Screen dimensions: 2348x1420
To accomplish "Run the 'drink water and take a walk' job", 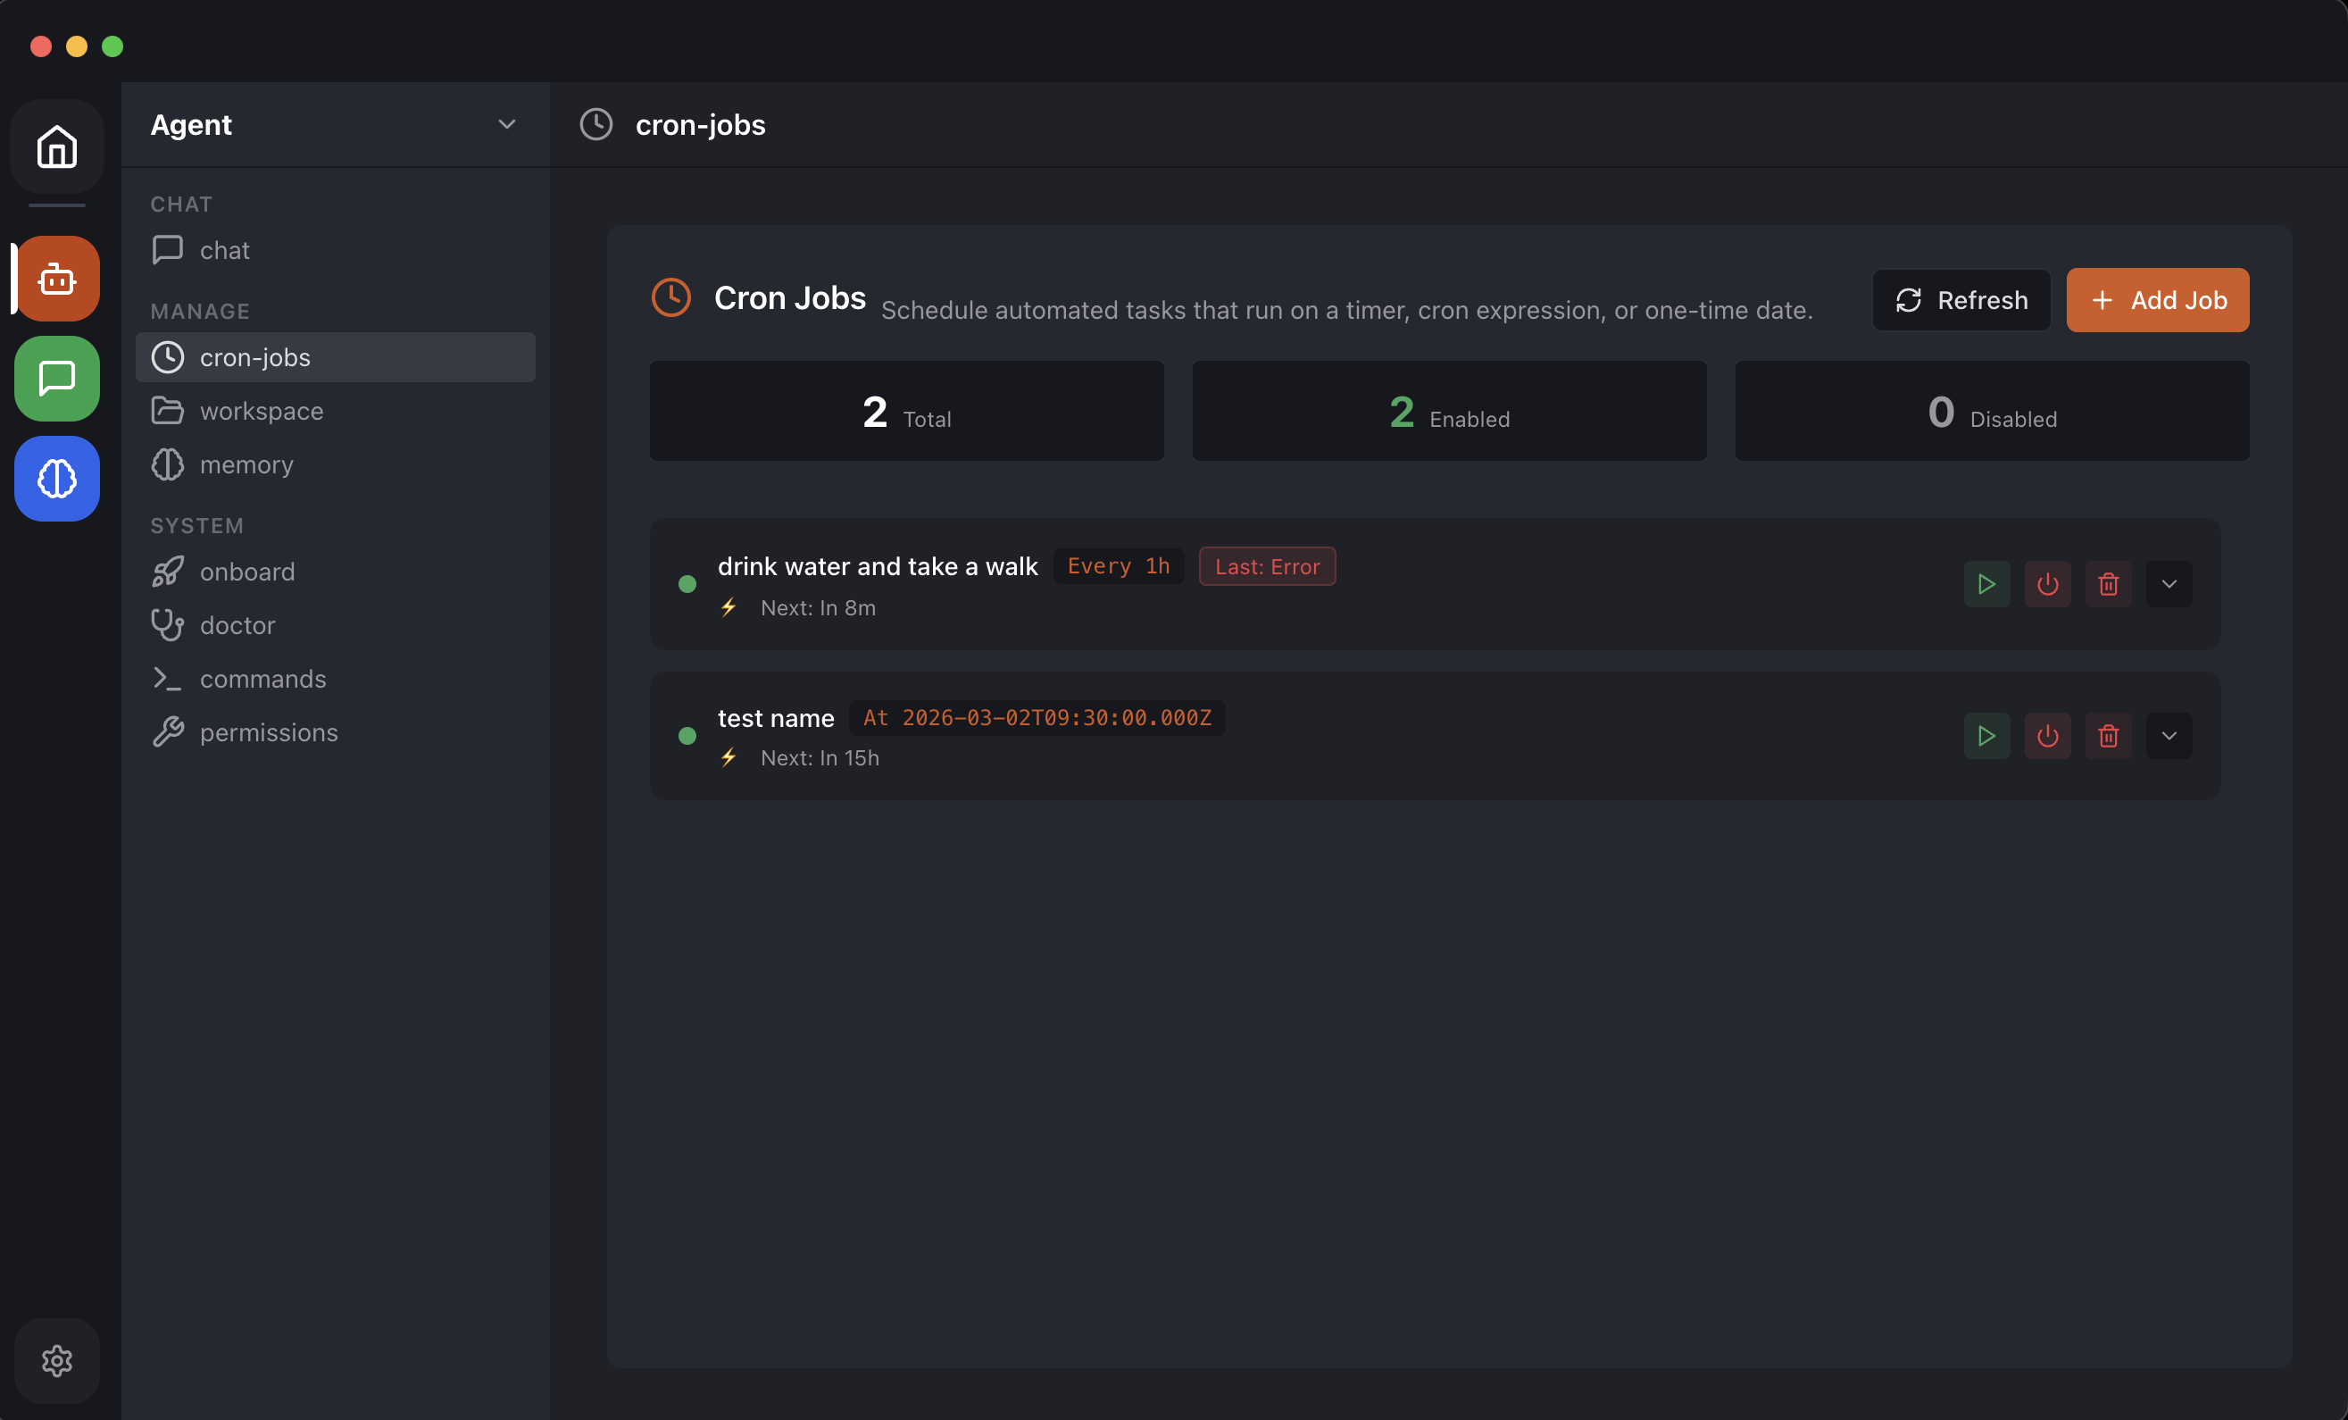I will click(1986, 583).
